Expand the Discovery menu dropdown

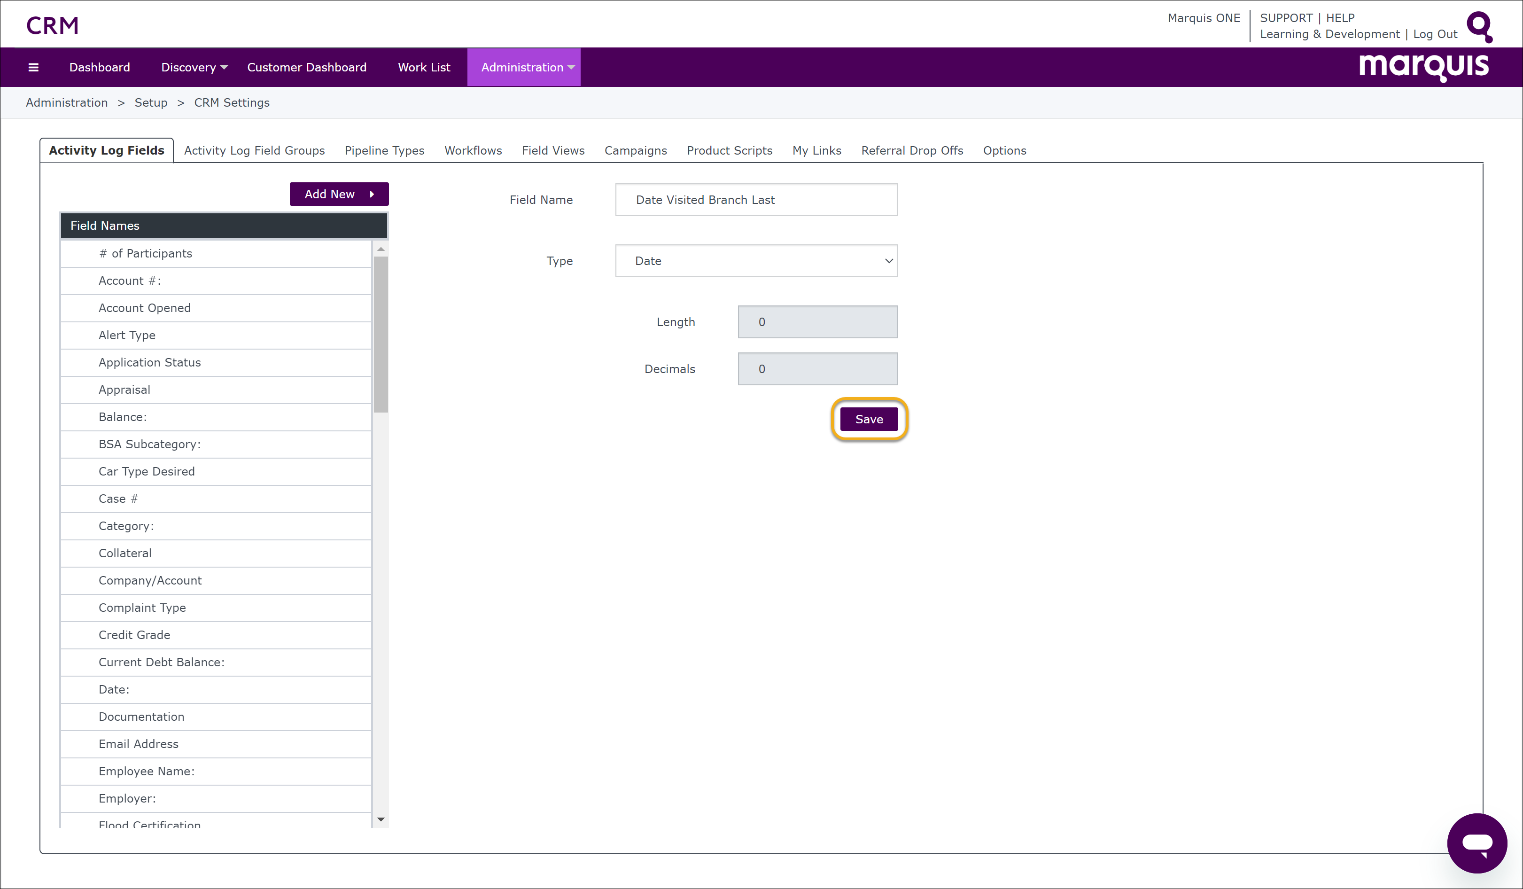(x=194, y=67)
